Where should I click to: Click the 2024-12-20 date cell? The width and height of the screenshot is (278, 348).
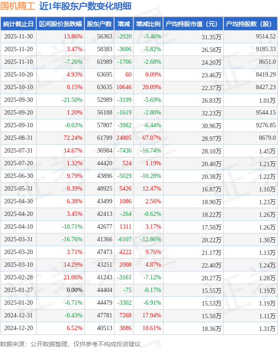[x=18, y=328]
